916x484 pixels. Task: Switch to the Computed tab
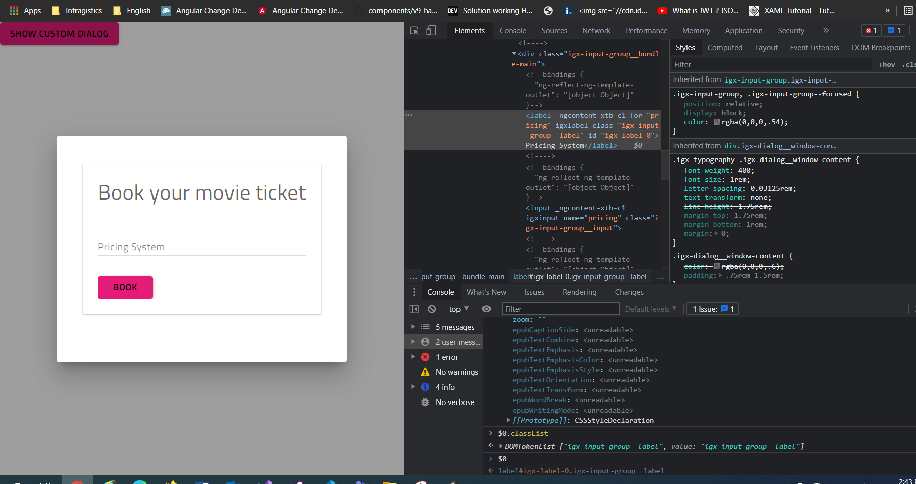coord(725,47)
